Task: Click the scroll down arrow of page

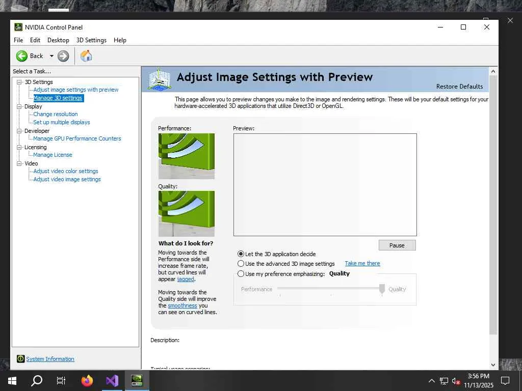Action: [493, 365]
